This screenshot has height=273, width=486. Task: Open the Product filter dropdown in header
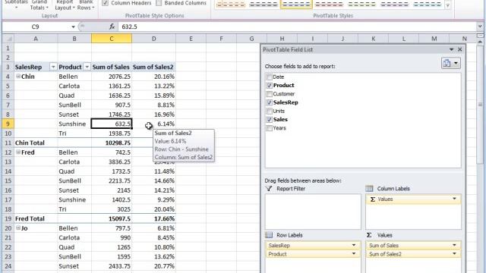[x=87, y=67]
